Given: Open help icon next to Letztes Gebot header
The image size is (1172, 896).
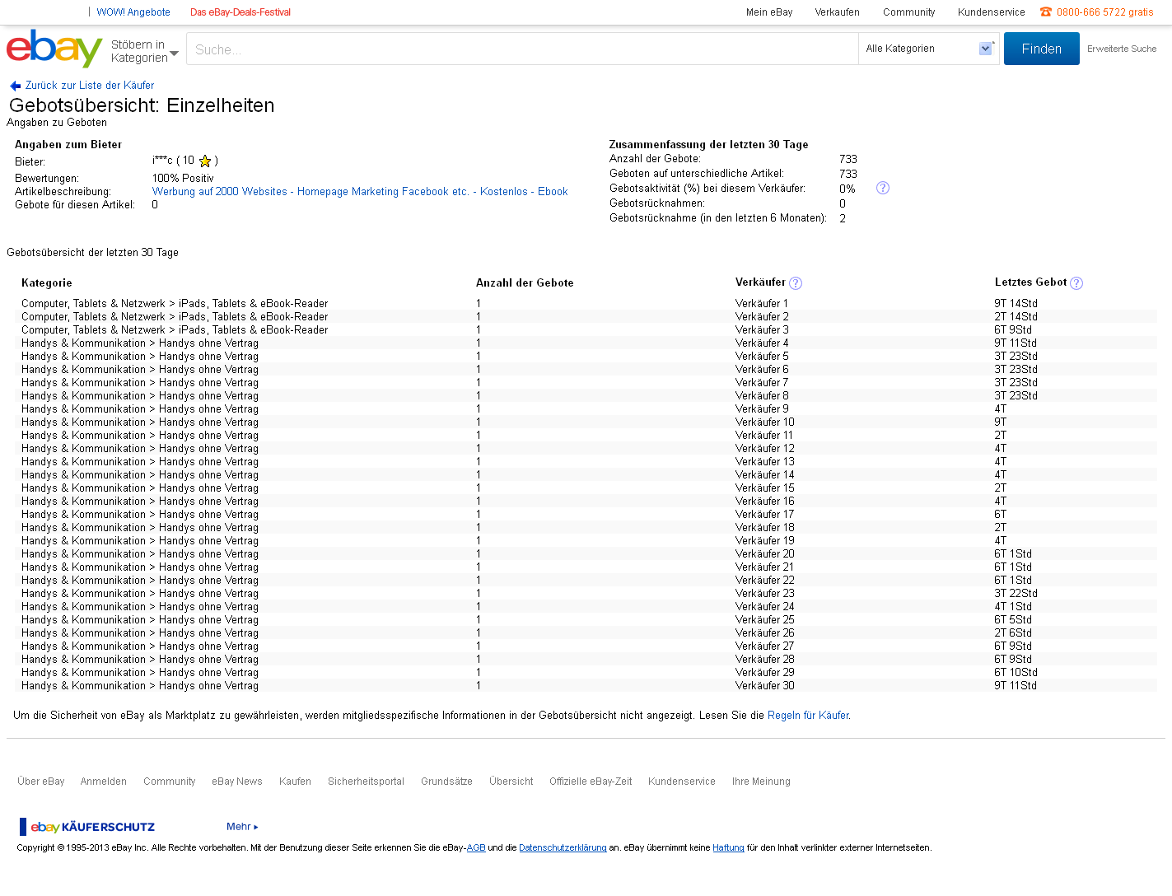Looking at the screenshot, I should click(x=1076, y=283).
